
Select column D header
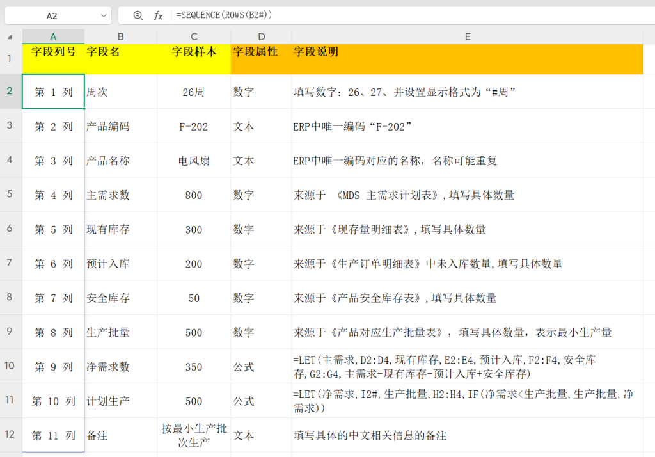[x=261, y=36]
